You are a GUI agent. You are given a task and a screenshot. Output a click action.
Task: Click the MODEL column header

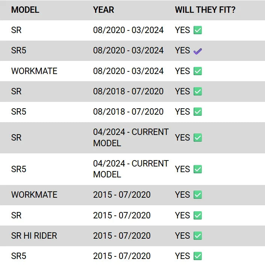[x=25, y=10]
